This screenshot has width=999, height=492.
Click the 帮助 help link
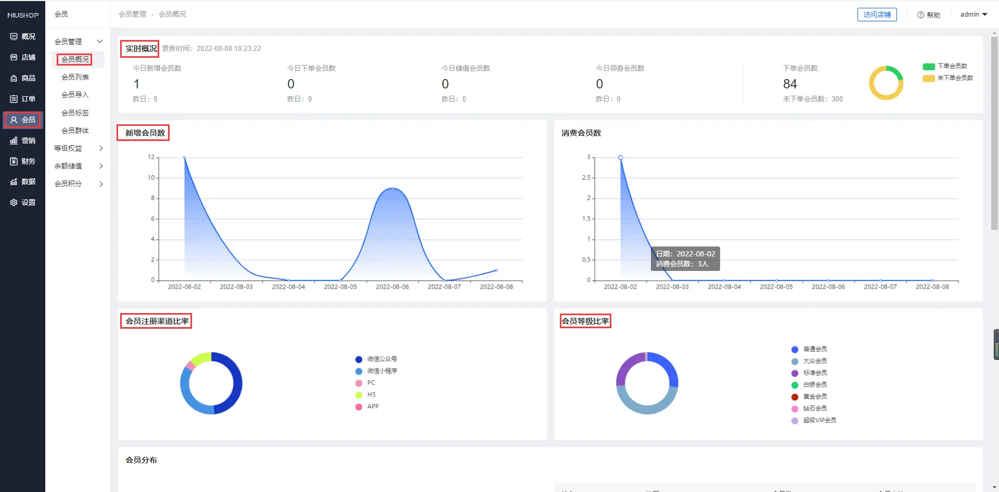929,15
